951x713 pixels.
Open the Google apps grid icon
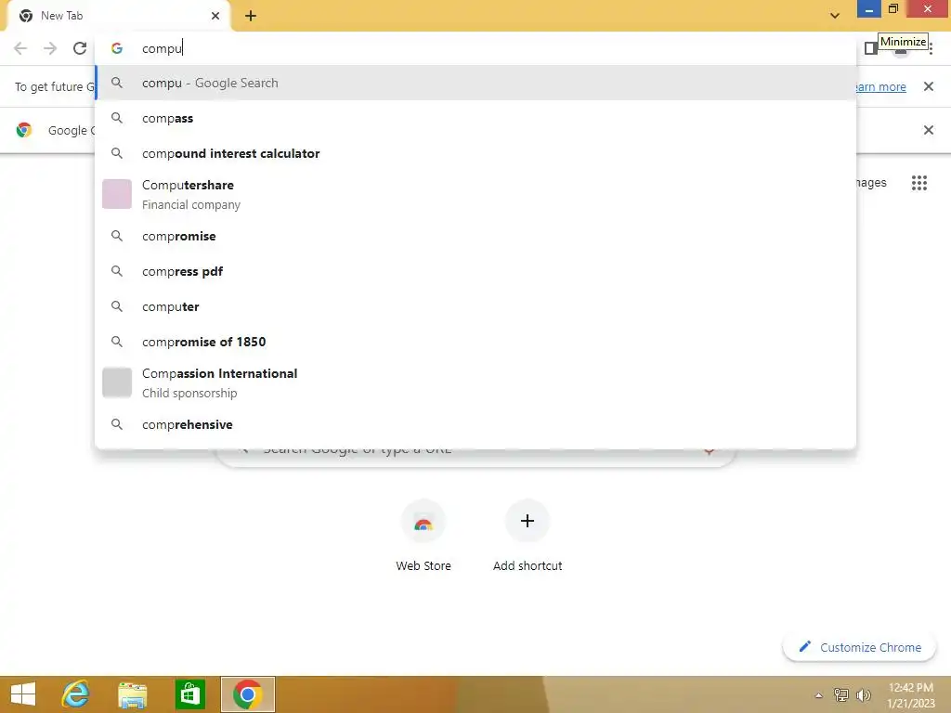tap(918, 183)
